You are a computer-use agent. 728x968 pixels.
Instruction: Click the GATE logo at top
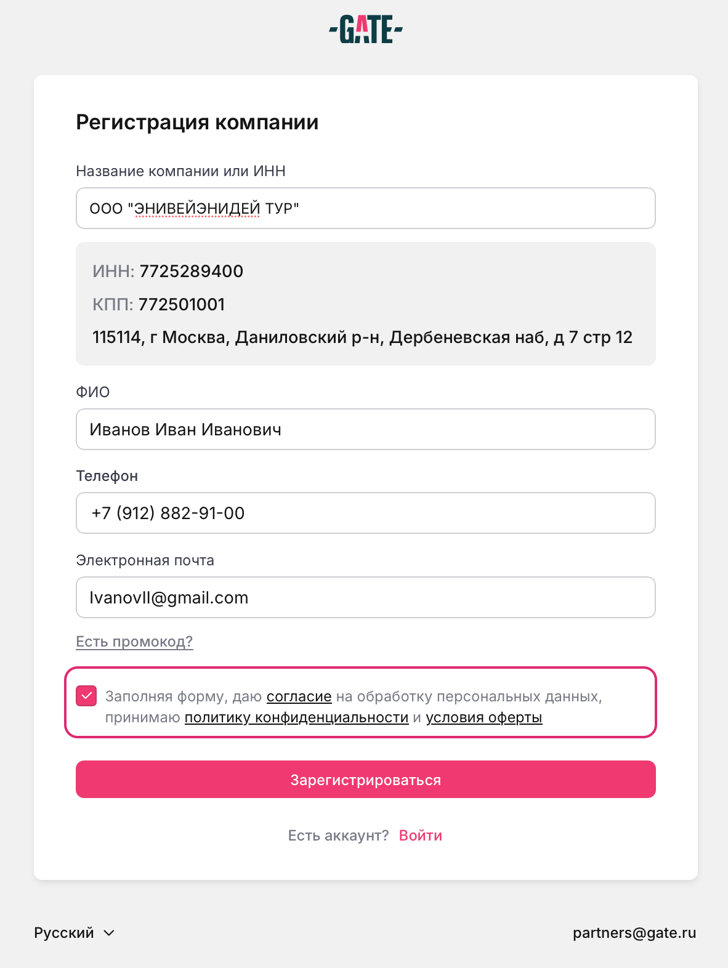(366, 30)
